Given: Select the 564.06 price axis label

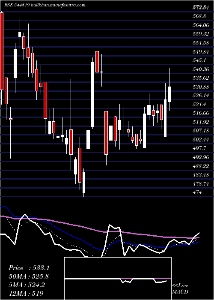Looking at the screenshot, I should [x=200, y=25].
